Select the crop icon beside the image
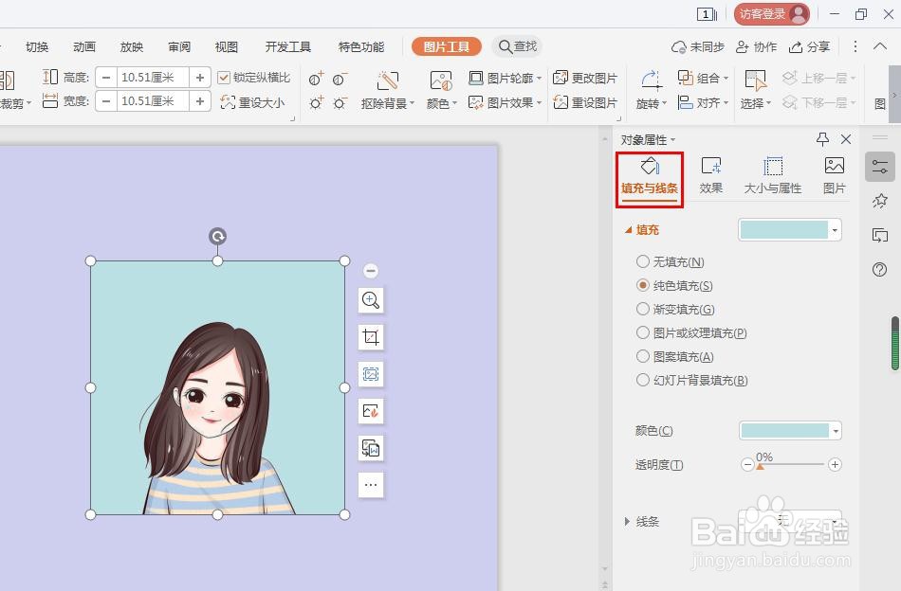 tap(371, 336)
